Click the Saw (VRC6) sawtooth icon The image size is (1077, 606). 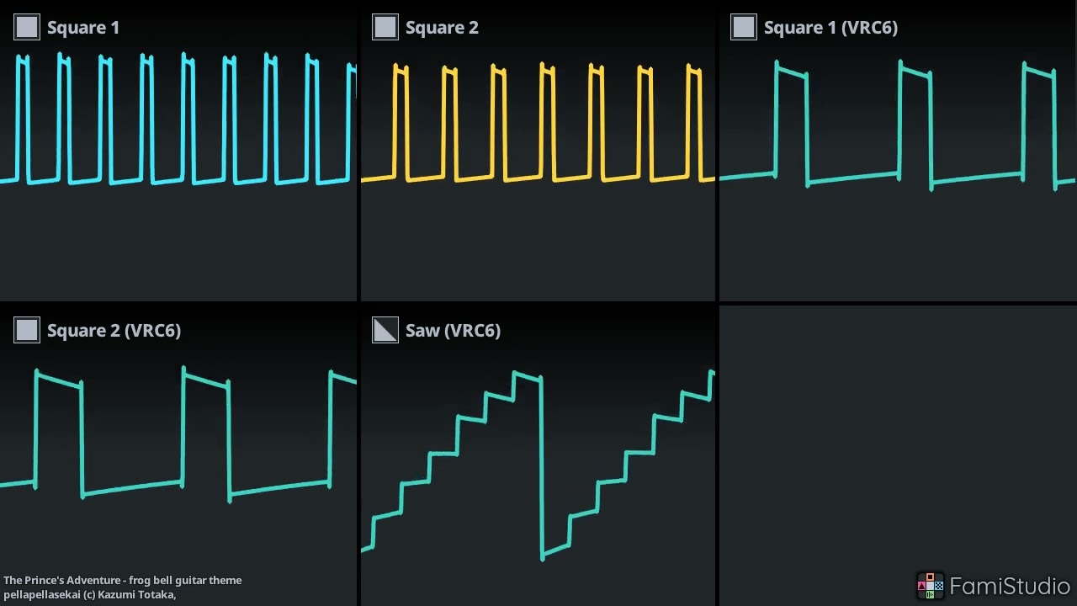point(385,330)
